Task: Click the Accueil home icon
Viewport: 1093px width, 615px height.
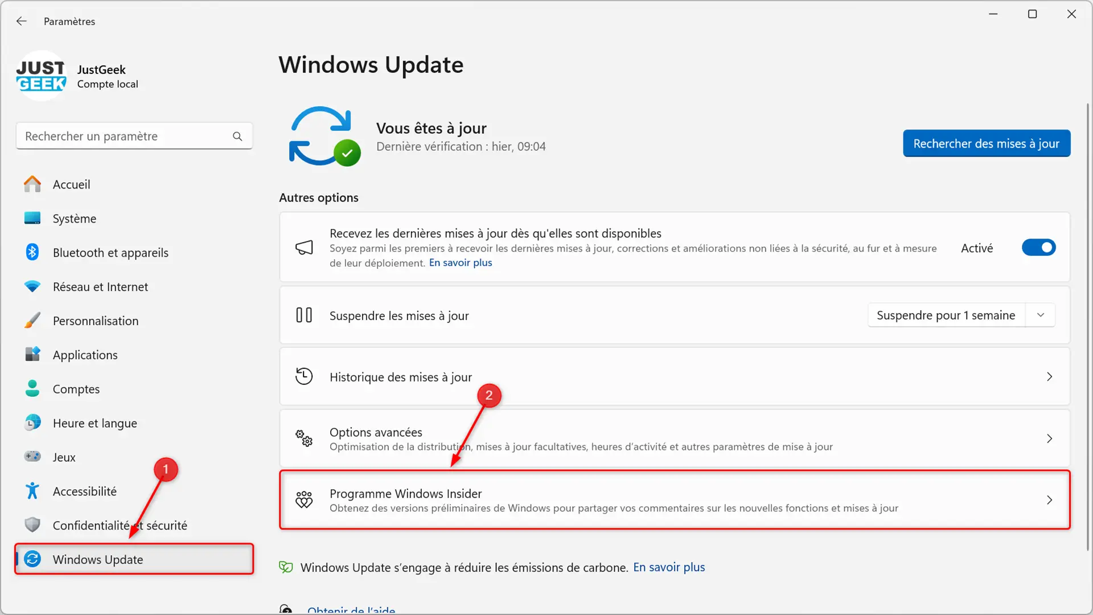Action: (x=32, y=184)
